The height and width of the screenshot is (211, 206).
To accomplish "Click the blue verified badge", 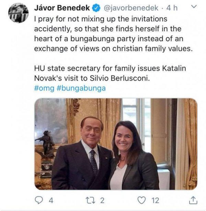I will click(x=98, y=8).
